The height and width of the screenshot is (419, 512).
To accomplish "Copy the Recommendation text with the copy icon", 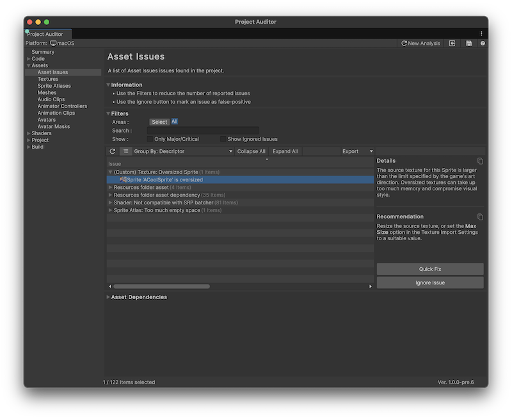I will [480, 217].
